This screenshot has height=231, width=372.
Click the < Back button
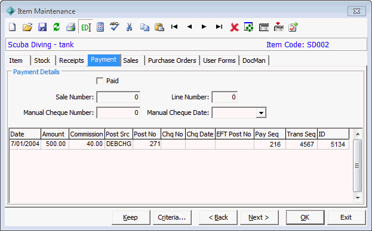218,217
